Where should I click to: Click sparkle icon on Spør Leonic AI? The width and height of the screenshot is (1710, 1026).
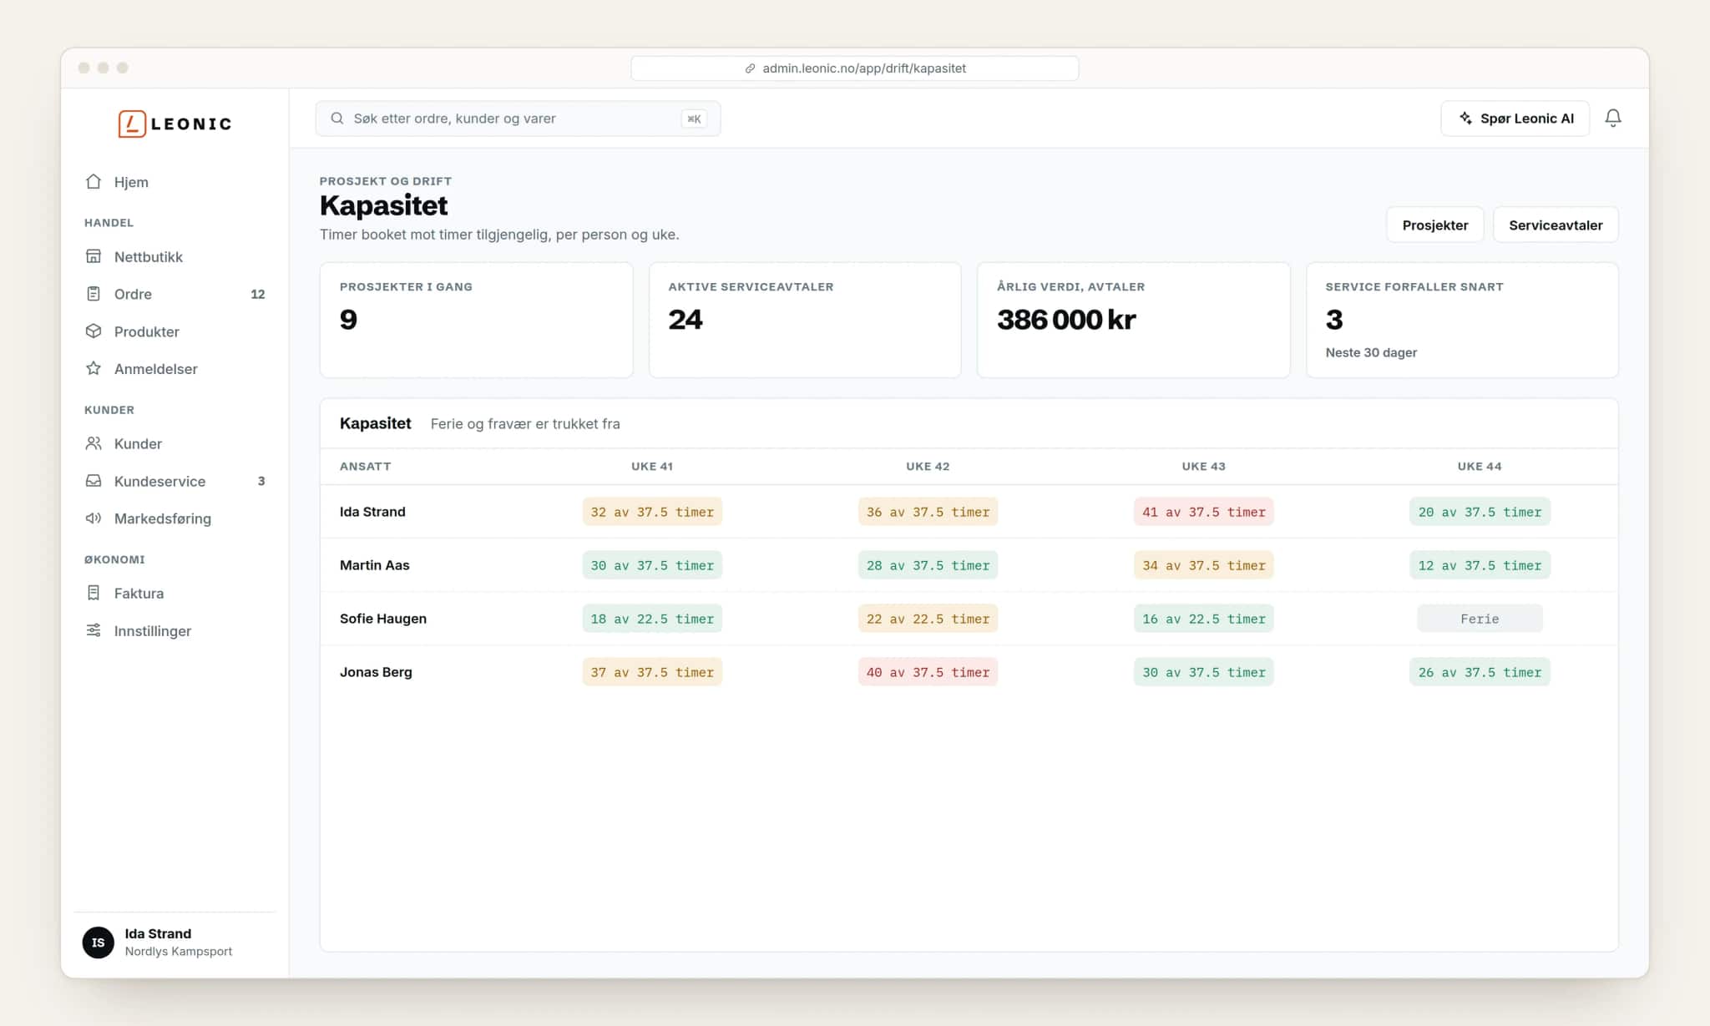[1465, 119]
